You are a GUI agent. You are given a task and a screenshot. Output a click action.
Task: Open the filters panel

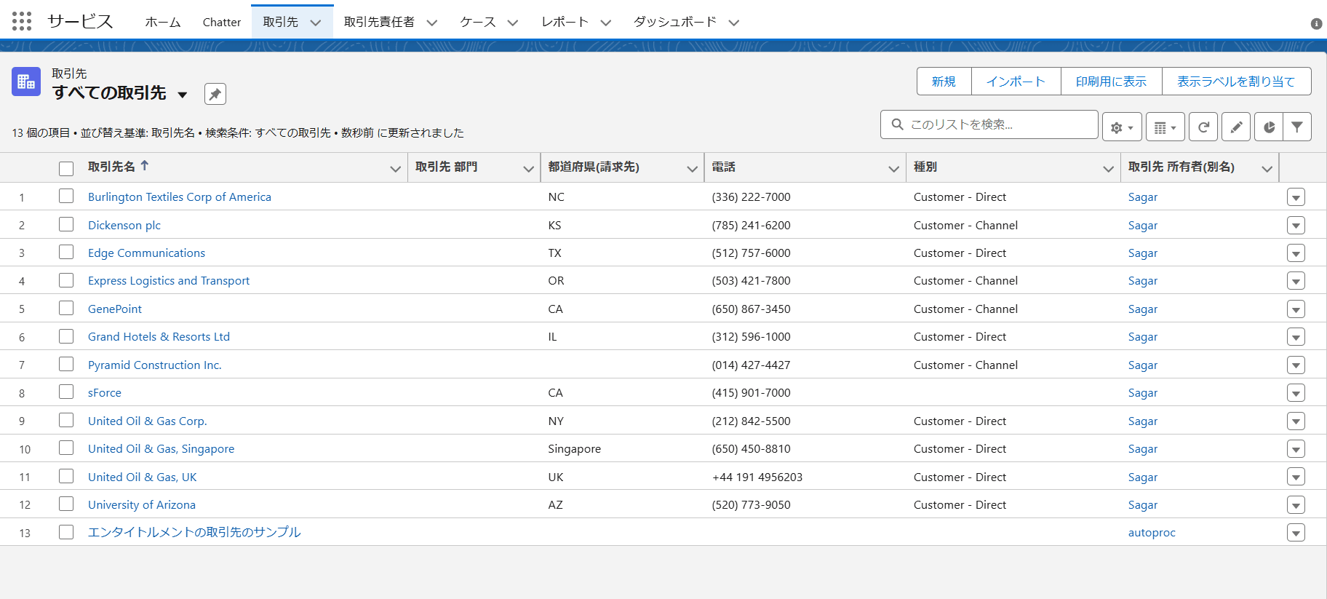point(1297,127)
